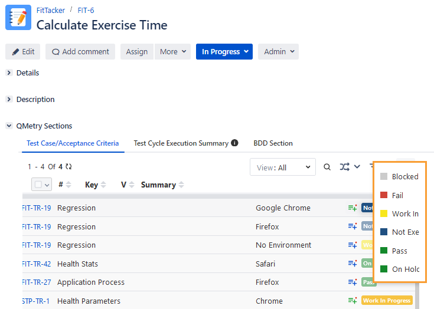Viewport: 434px width, 309px height.
Task: Expand the Details section
Action: tap(9, 73)
